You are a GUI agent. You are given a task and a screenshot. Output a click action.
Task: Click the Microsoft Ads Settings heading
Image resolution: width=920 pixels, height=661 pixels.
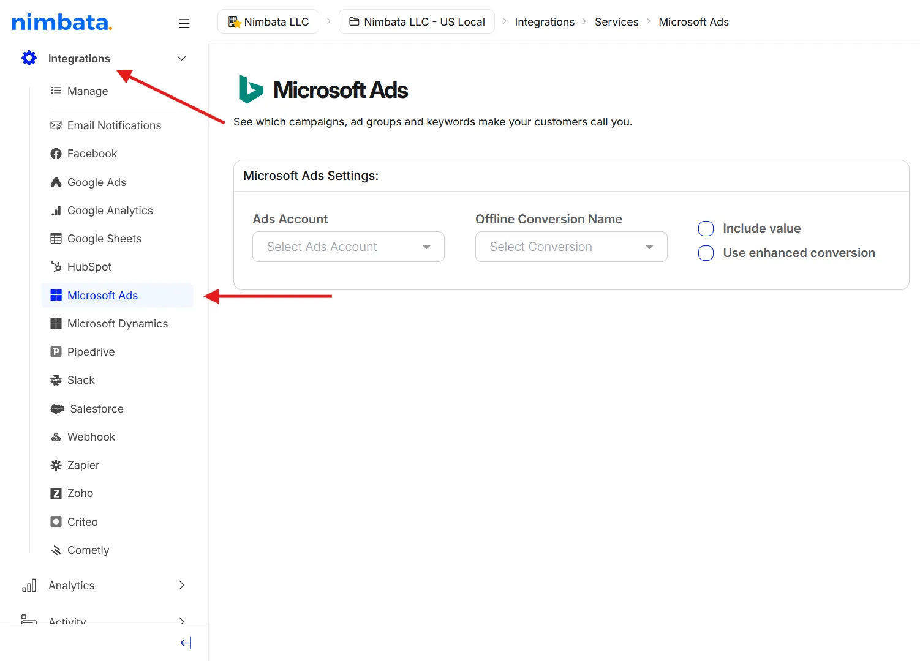(311, 176)
